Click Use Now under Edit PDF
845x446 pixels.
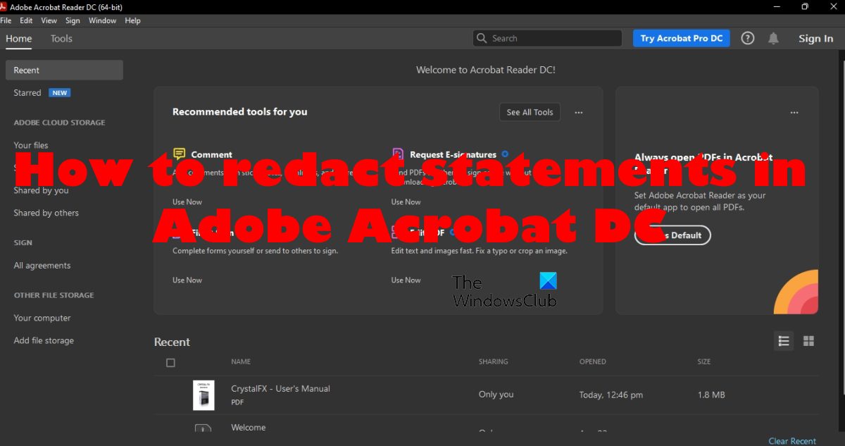(x=406, y=280)
